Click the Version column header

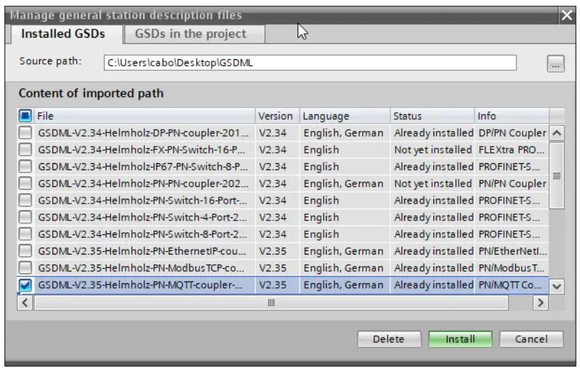277,116
